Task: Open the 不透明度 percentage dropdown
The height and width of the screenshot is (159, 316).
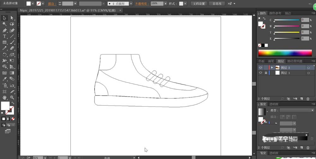Action: [166, 4]
